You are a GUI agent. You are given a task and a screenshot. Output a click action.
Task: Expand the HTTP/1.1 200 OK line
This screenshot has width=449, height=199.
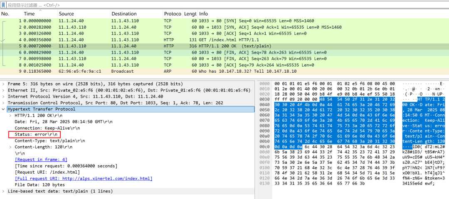point(10,115)
